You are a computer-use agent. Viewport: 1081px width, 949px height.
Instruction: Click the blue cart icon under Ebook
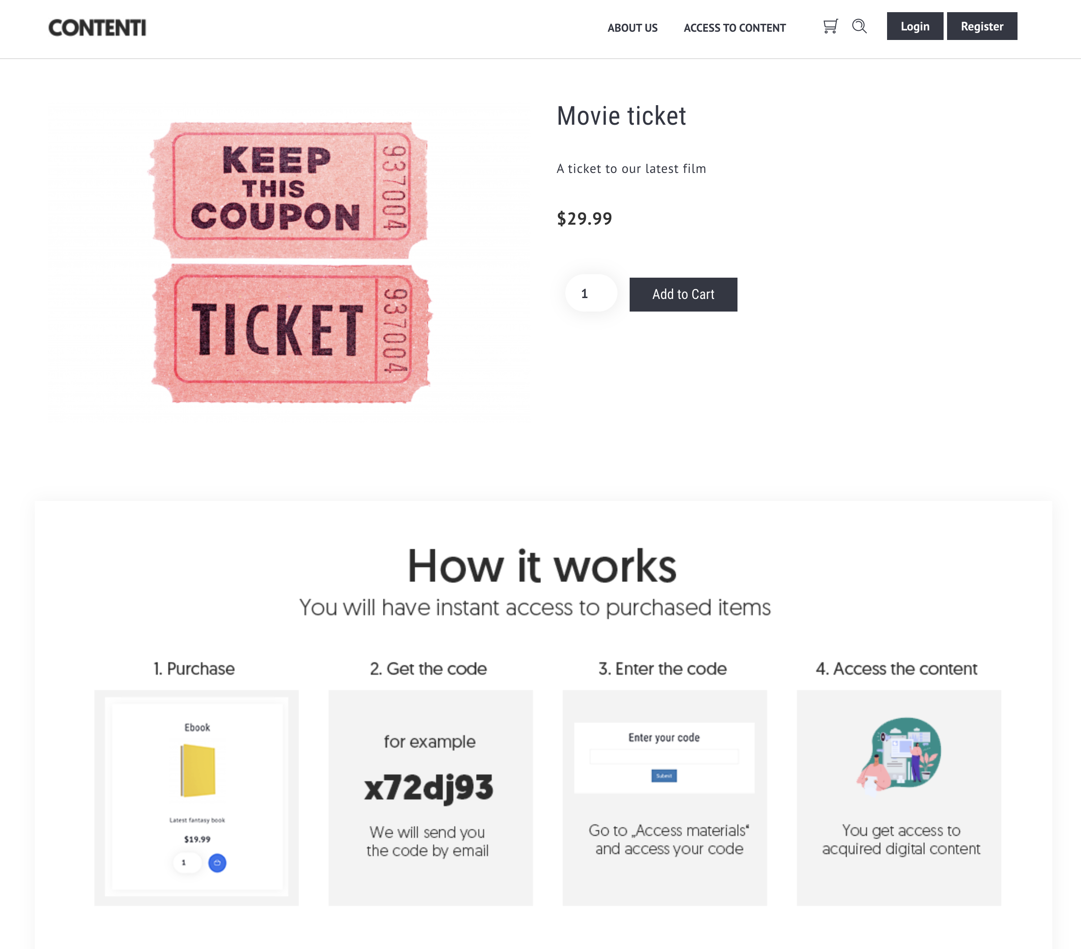217,863
